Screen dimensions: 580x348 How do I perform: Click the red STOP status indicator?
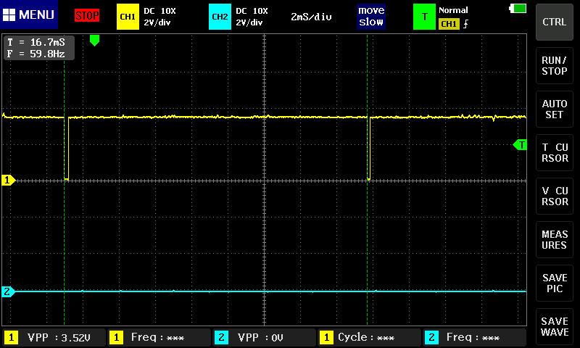(87, 15)
